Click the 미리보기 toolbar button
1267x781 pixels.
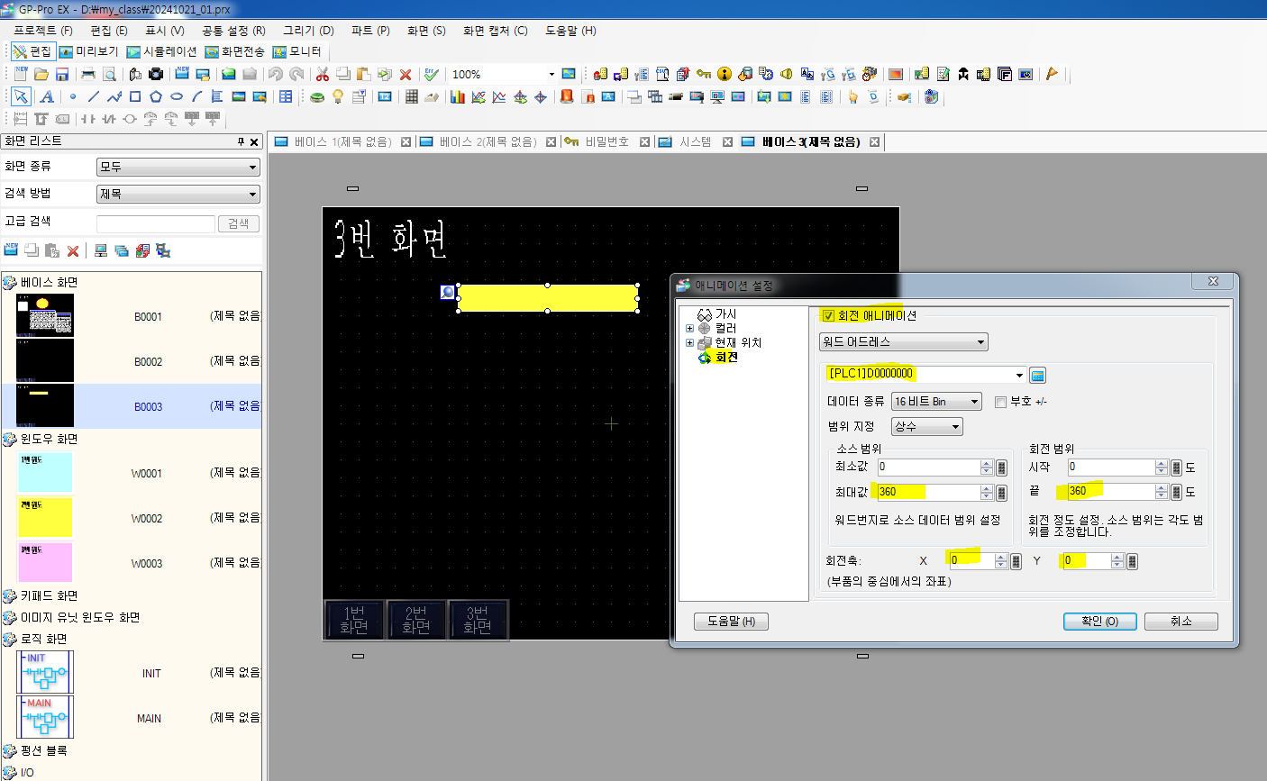click(x=88, y=51)
